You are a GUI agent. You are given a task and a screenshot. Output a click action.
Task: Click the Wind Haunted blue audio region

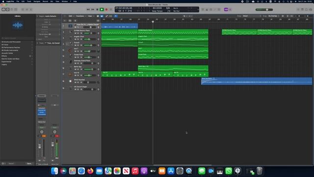(257, 81)
